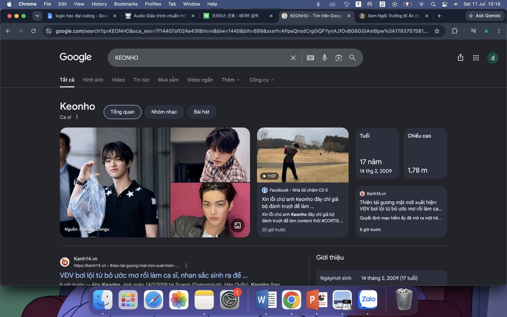Play the Facebook golf video thumbnail

coord(303,155)
